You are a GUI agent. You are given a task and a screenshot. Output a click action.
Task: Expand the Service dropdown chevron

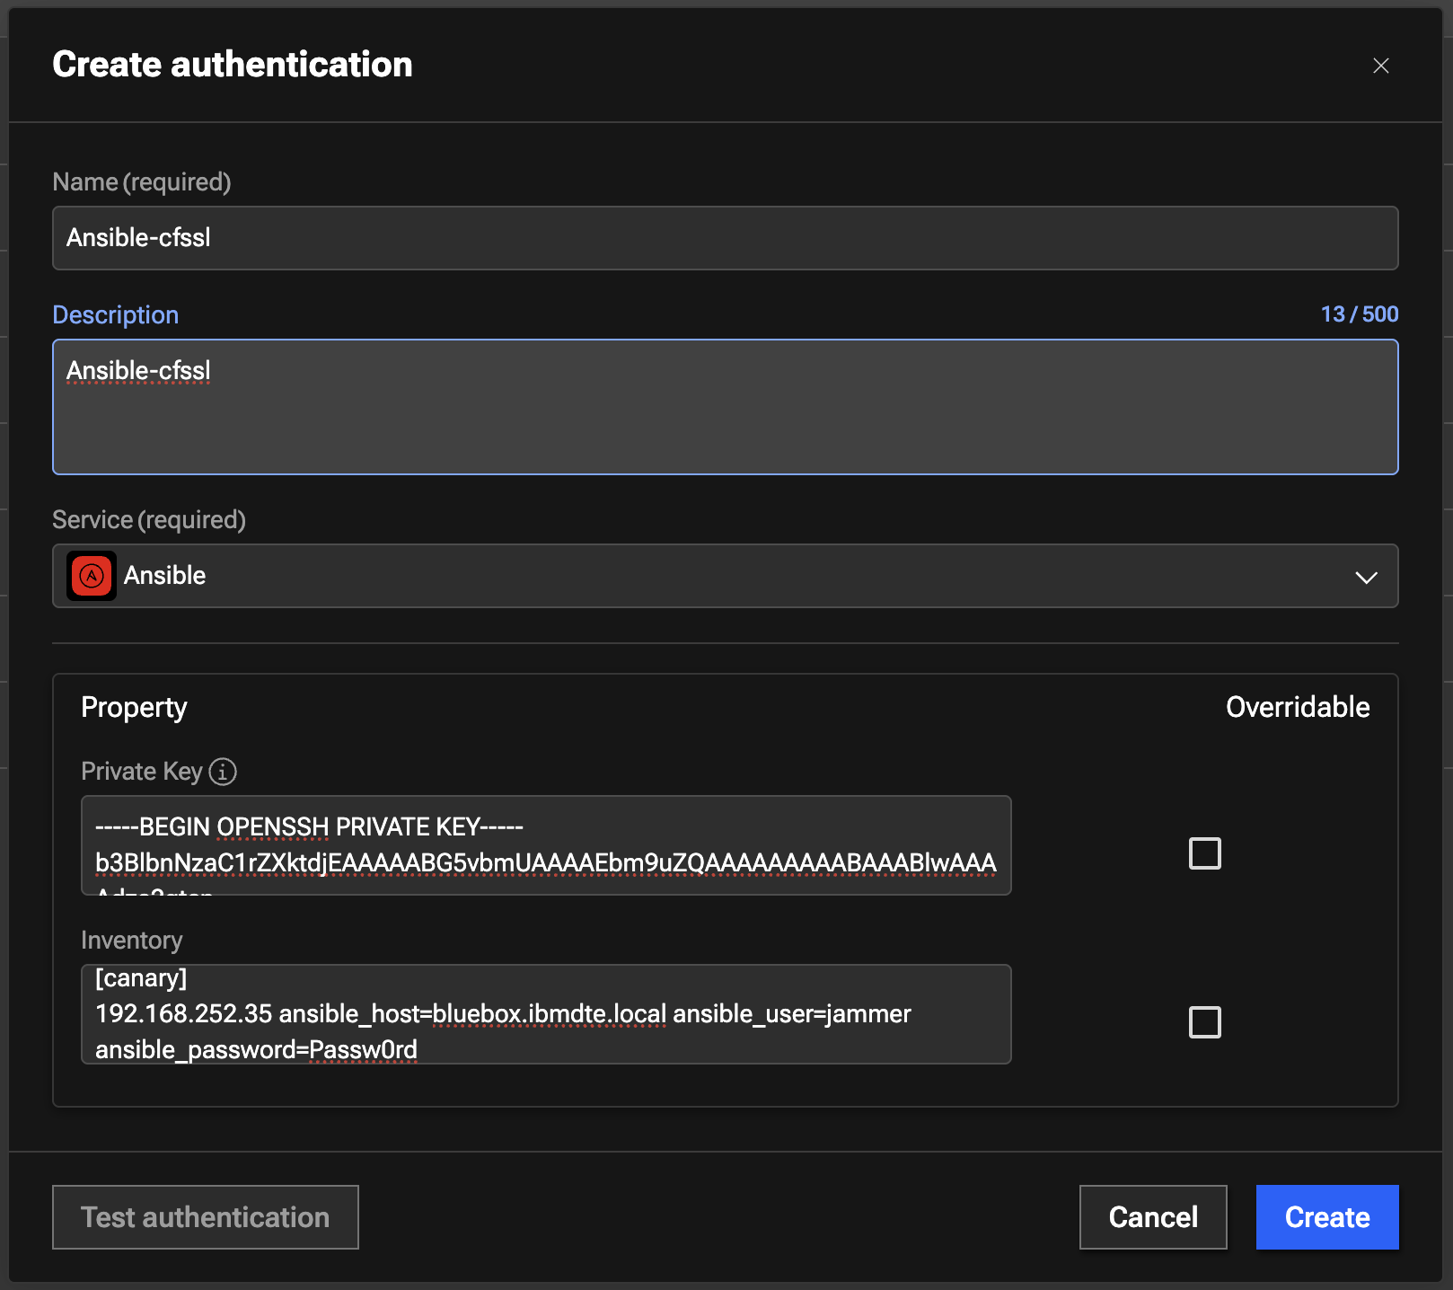coord(1366,577)
